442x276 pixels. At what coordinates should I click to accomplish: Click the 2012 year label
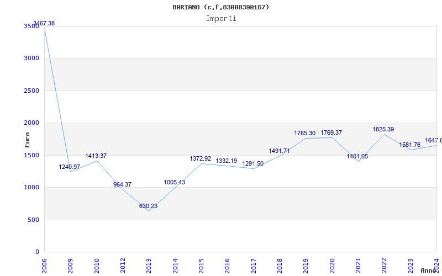[123, 266]
